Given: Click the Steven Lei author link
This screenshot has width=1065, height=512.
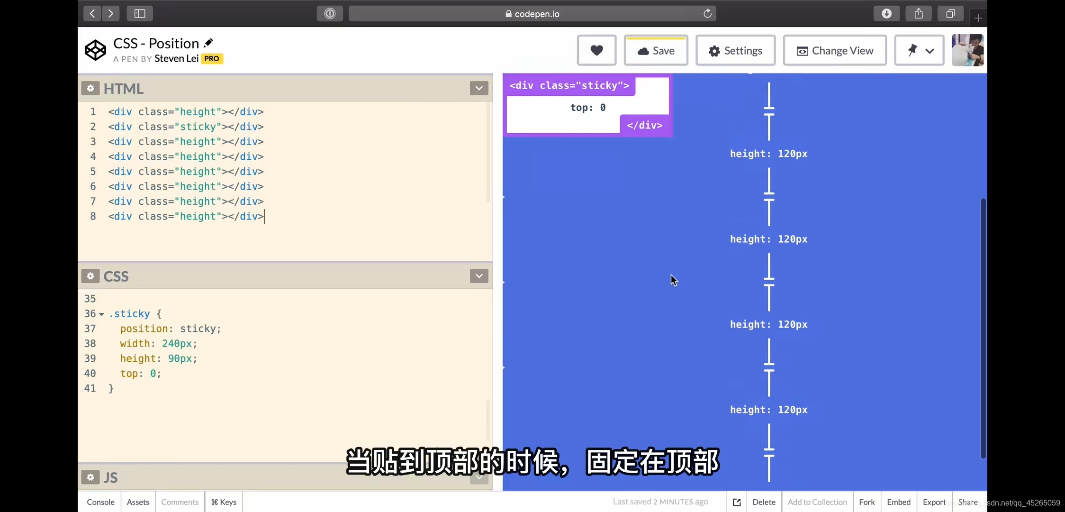Looking at the screenshot, I should 176,58.
